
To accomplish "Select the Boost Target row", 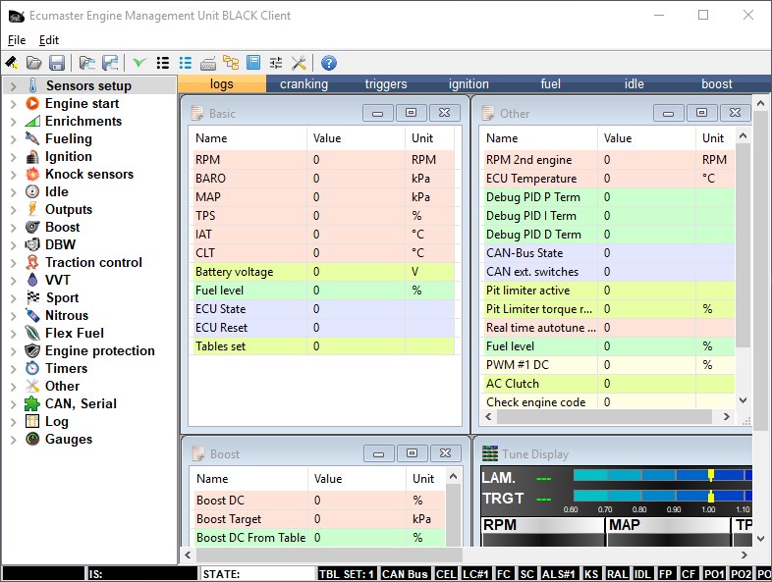I will (x=319, y=519).
